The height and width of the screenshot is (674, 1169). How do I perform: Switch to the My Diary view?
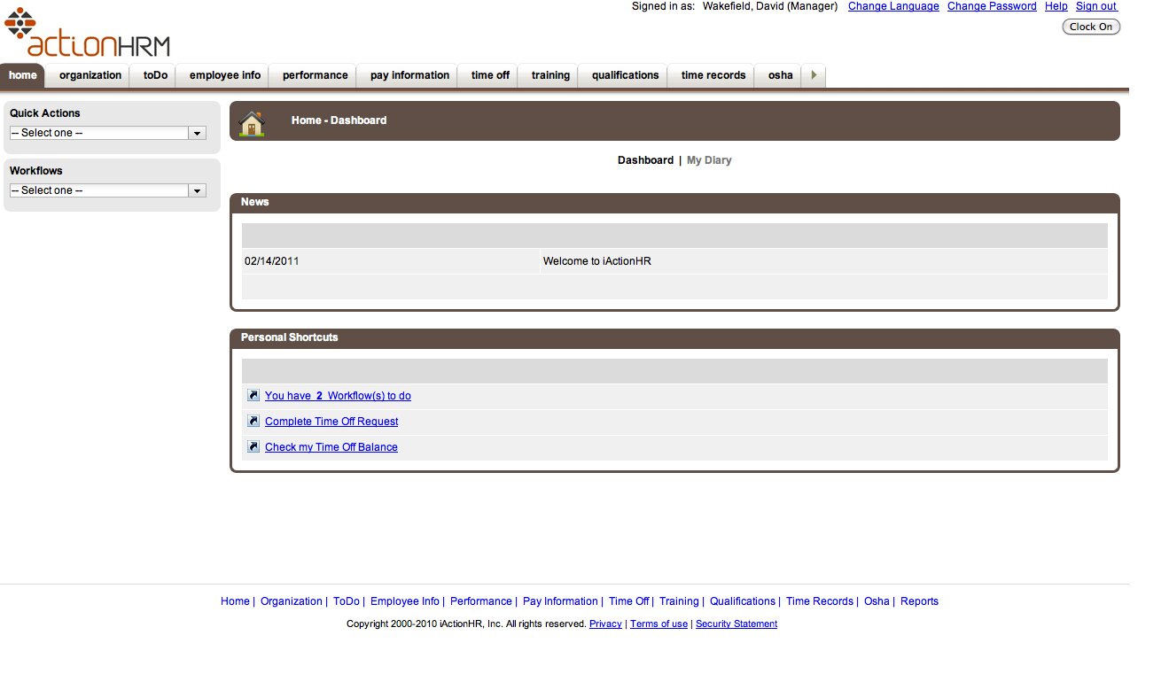click(x=709, y=160)
